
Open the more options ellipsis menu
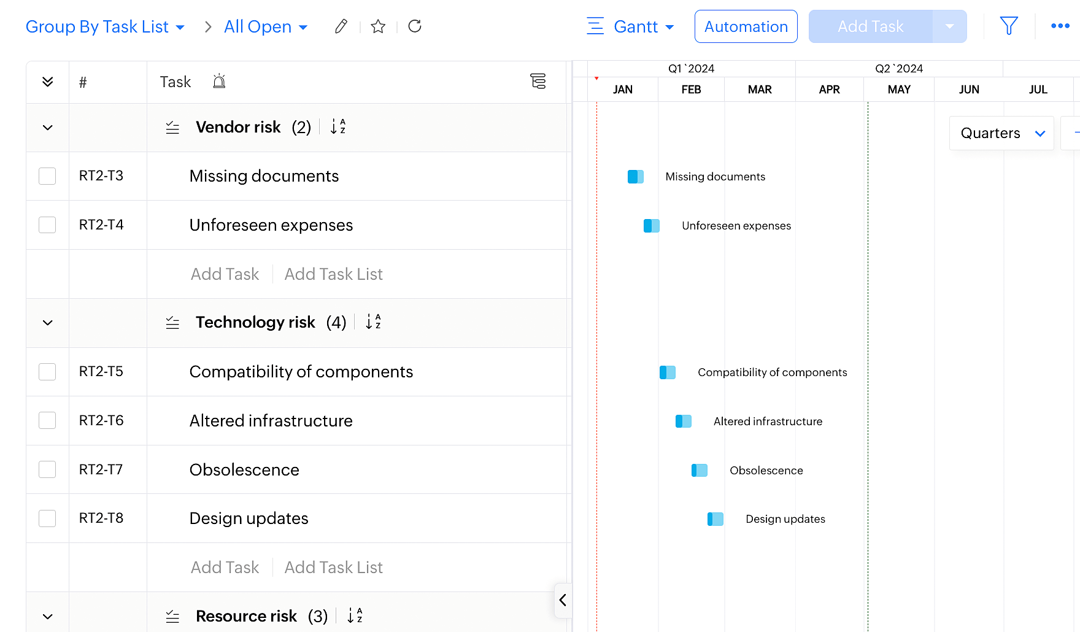pyautogui.click(x=1060, y=26)
